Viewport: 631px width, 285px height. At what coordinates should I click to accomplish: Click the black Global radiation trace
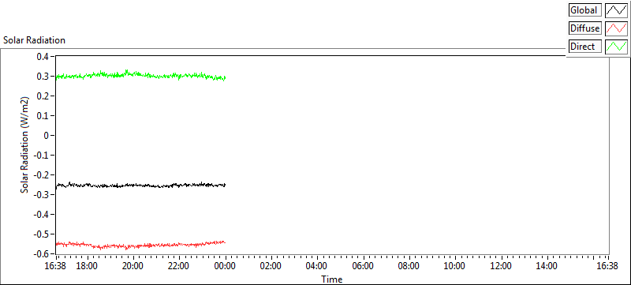pos(141,186)
